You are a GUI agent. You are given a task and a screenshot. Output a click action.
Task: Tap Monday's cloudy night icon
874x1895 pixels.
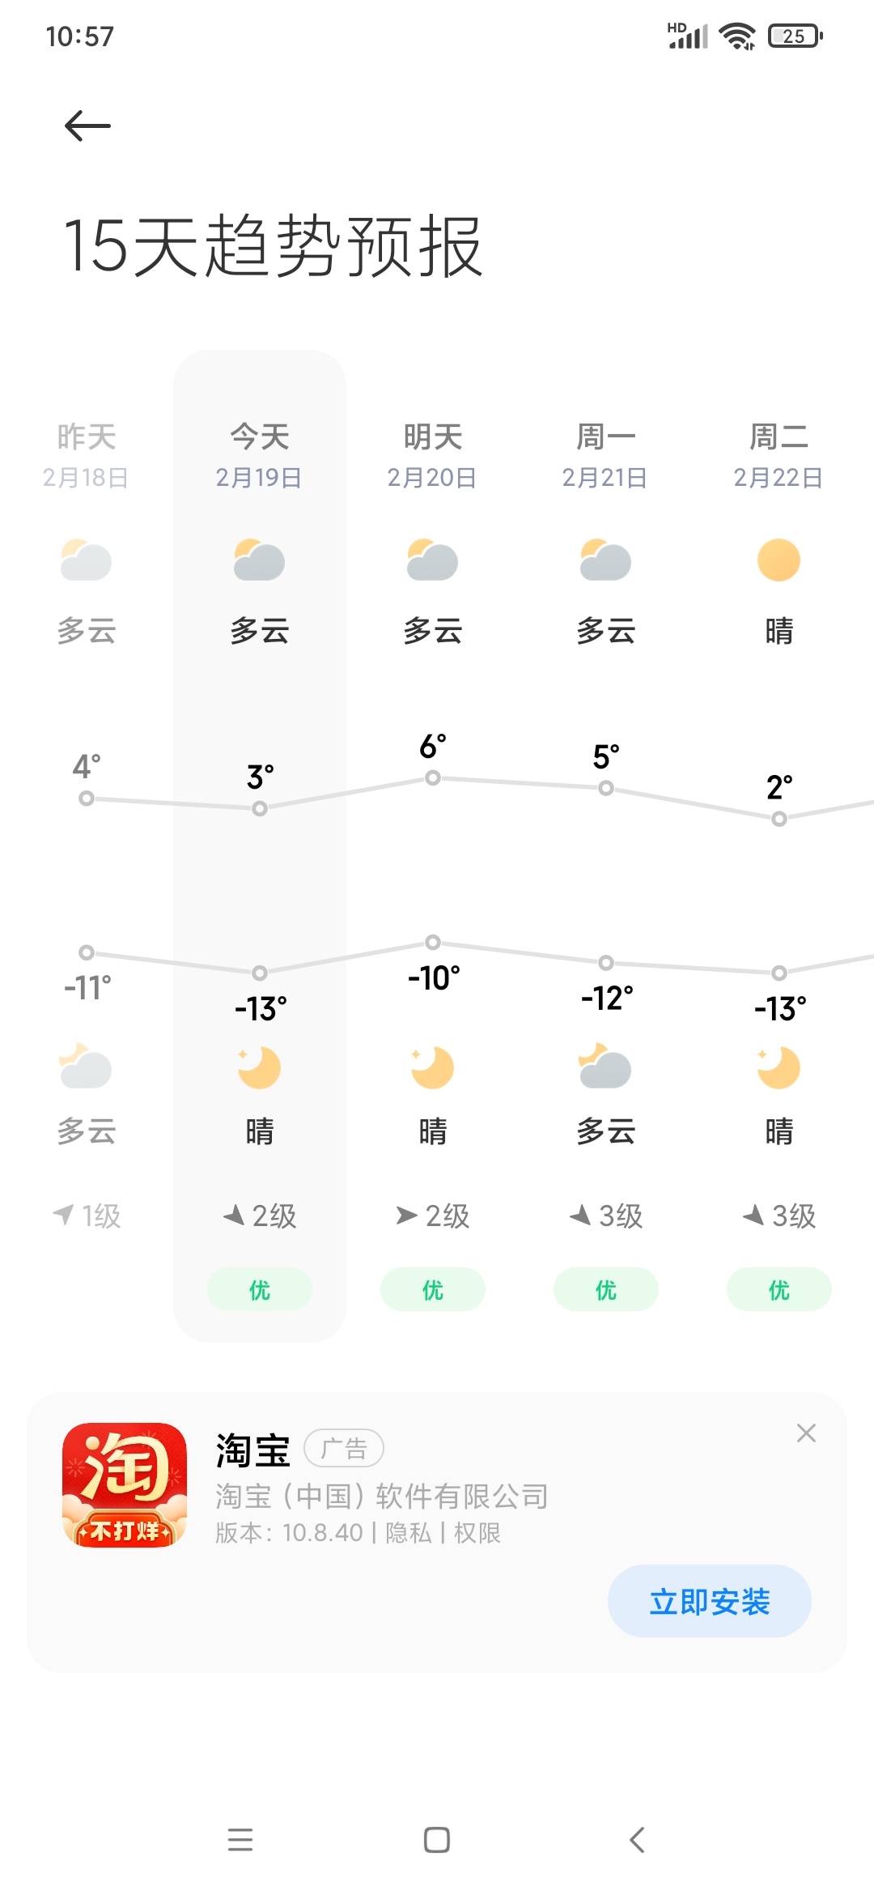tap(605, 1067)
